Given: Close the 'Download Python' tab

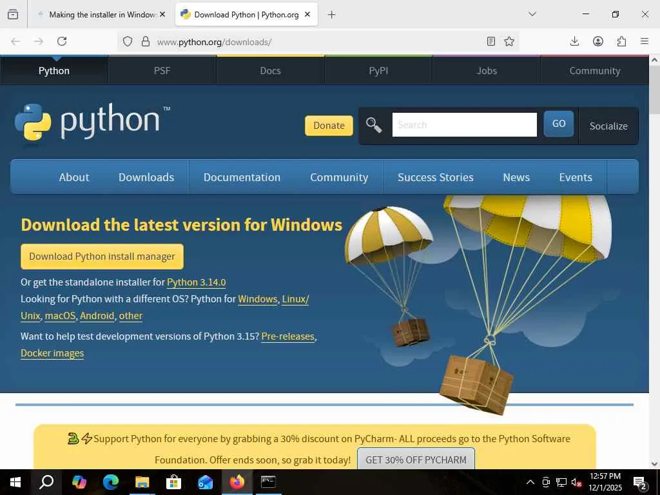Looking at the screenshot, I should point(307,14).
